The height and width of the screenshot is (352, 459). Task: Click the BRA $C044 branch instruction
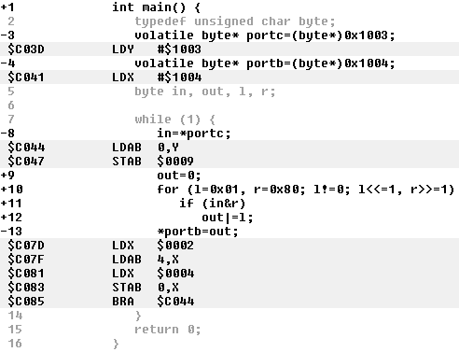point(229,302)
